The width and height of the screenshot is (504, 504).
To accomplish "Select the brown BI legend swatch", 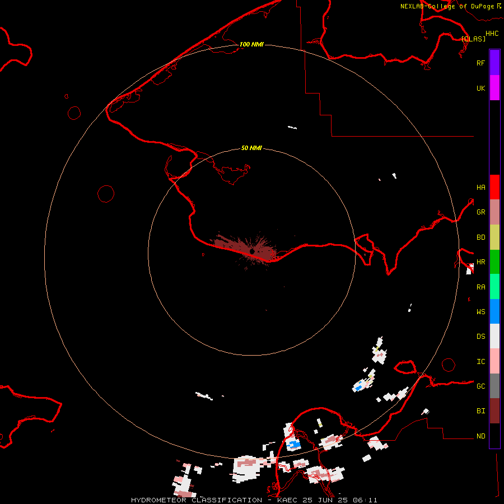I will [494, 411].
